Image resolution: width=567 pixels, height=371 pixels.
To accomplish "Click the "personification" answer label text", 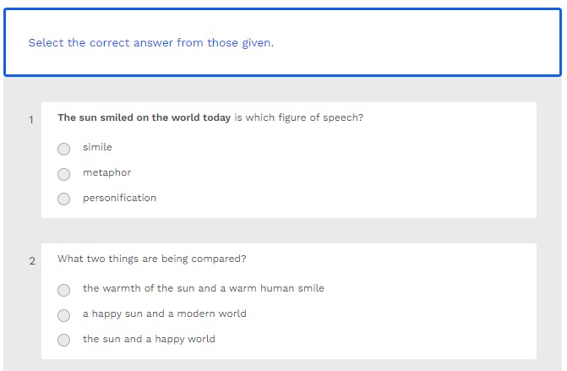I will tap(119, 198).
